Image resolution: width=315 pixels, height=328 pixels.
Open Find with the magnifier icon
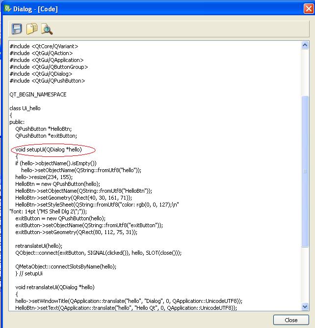coord(47,29)
